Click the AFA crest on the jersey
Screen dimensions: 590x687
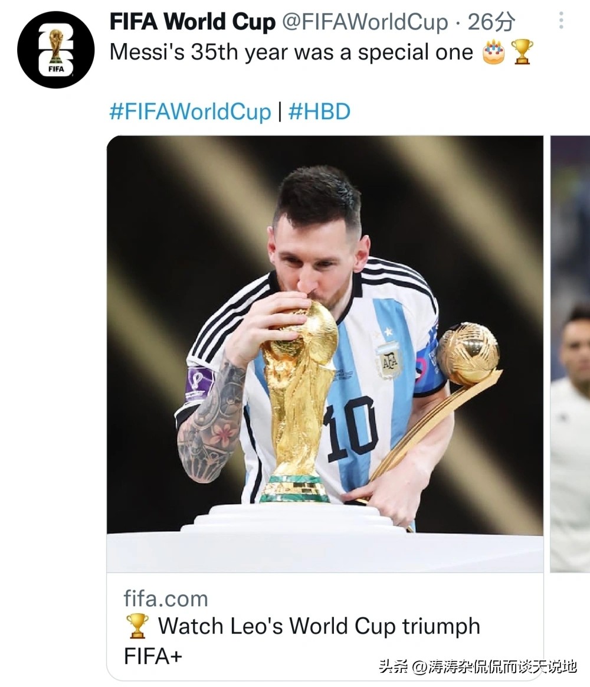coord(389,358)
